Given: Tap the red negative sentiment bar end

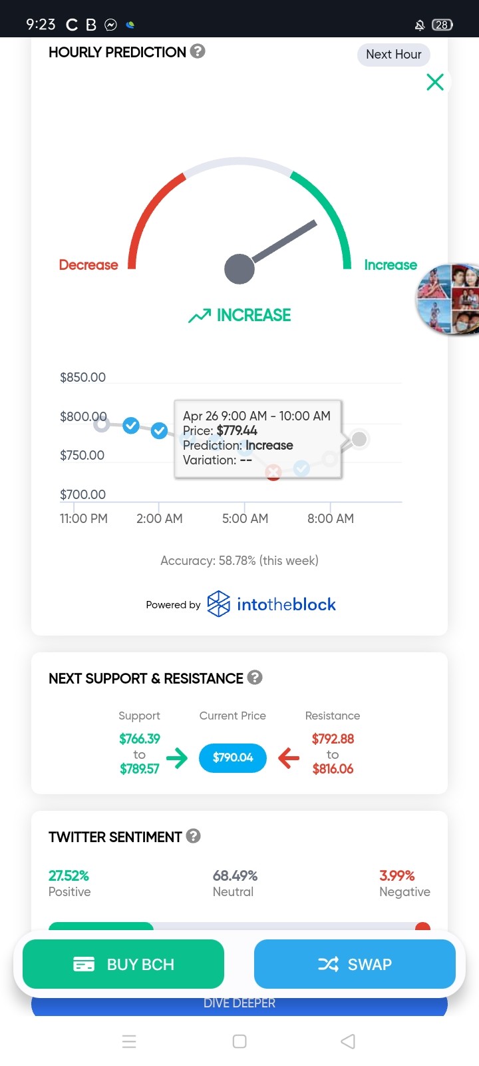Looking at the screenshot, I should click(422, 927).
